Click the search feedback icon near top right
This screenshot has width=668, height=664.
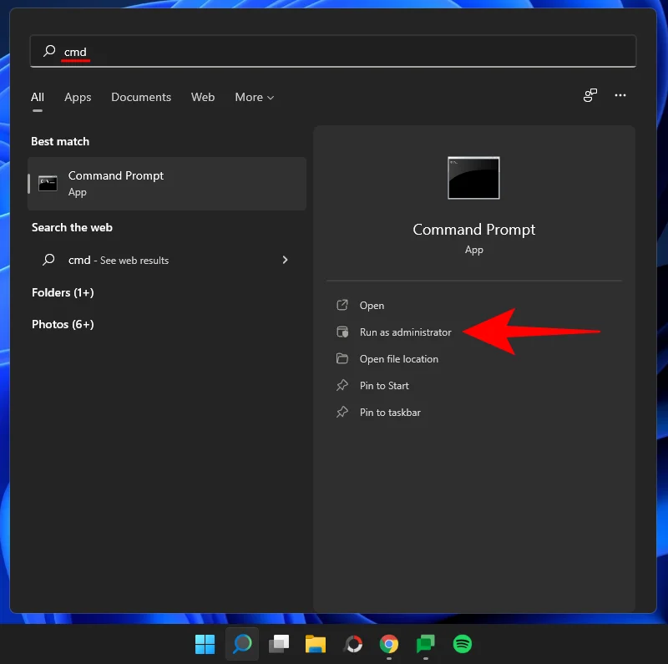(590, 95)
